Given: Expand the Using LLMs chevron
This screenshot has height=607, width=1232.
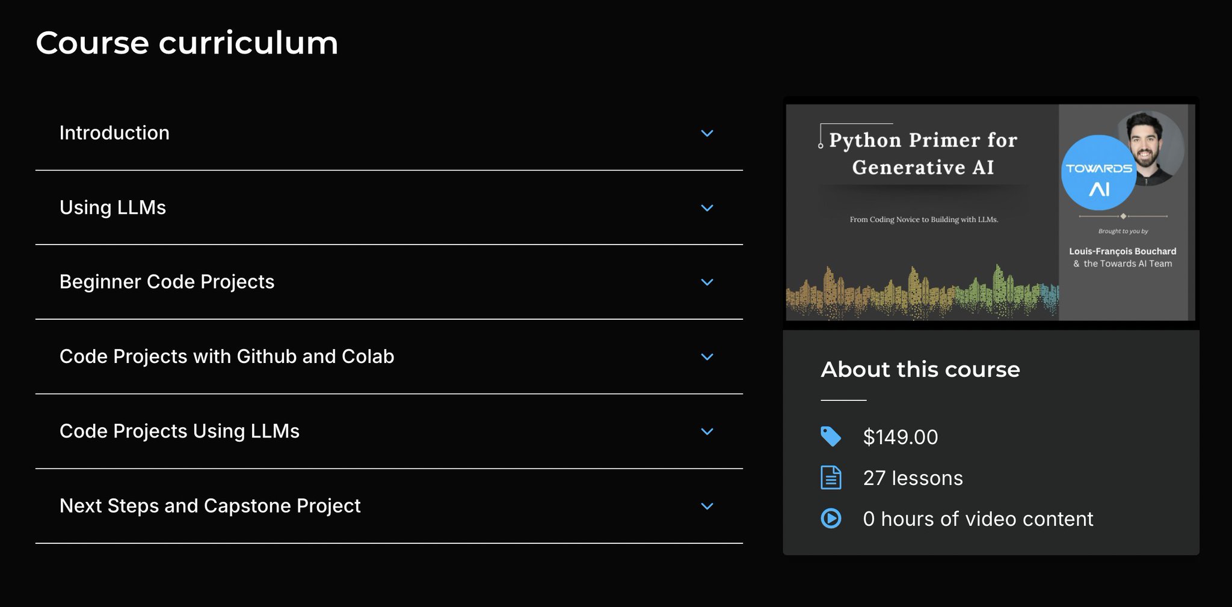Looking at the screenshot, I should coord(707,208).
